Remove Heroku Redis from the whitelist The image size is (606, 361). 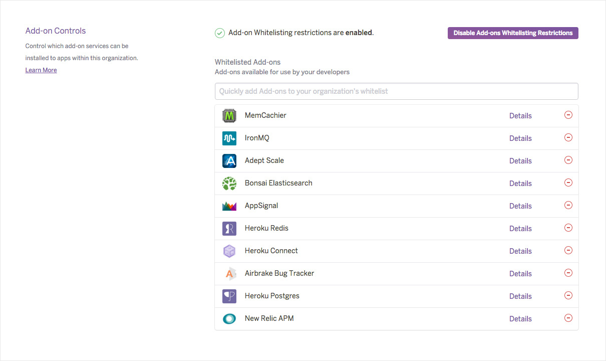[568, 228]
